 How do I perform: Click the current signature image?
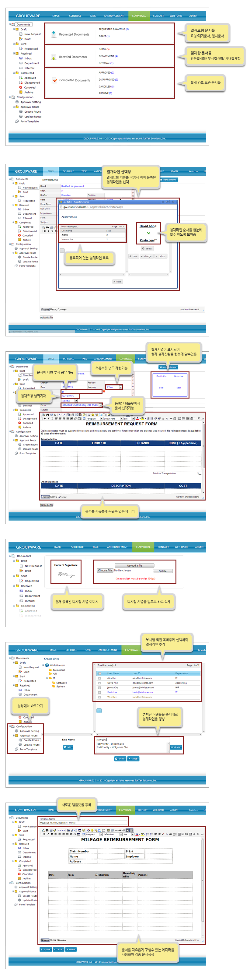[66, 575]
